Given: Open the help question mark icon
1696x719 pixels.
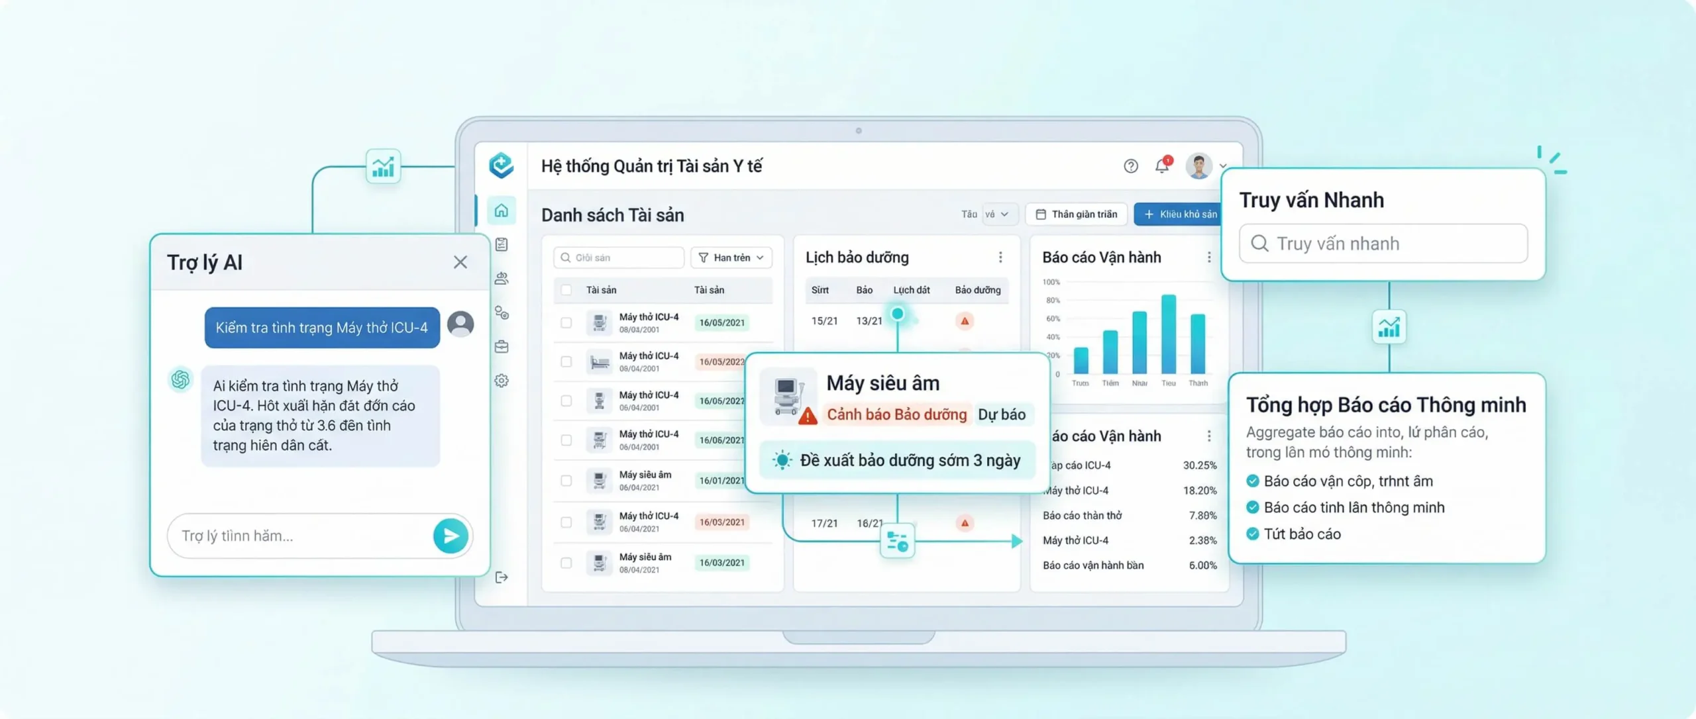Looking at the screenshot, I should [x=1131, y=166].
